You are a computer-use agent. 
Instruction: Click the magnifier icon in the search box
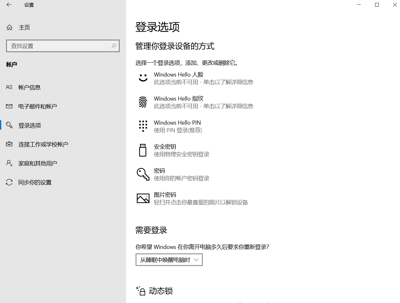[114, 46]
